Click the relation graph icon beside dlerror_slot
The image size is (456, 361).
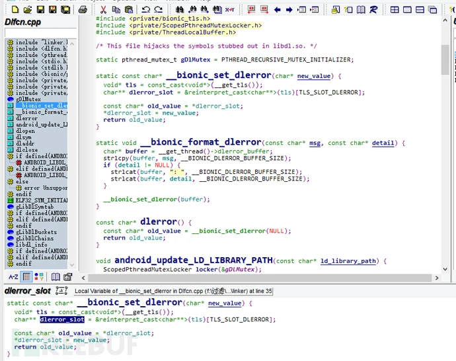[61, 290]
